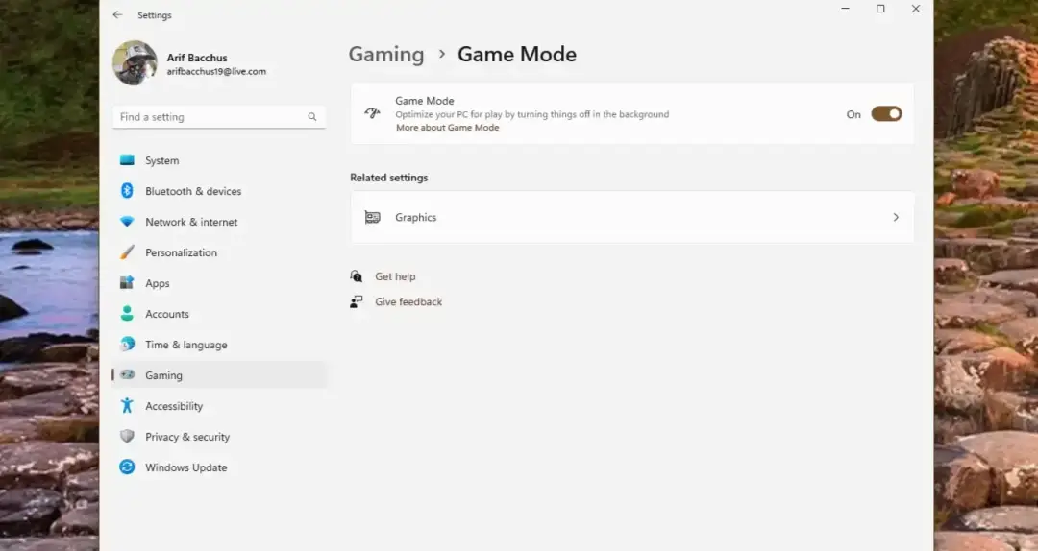Click the Graphics card icon
Image resolution: width=1038 pixels, height=551 pixels.
[373, 217]
